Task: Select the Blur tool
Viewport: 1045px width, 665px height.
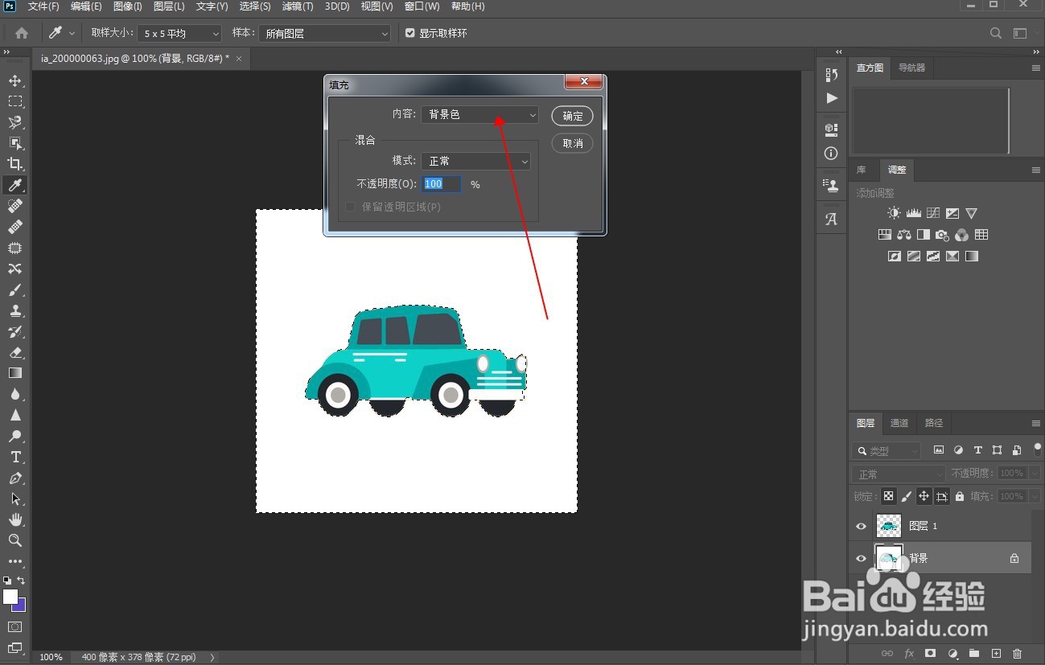Action: coord(14,394)
